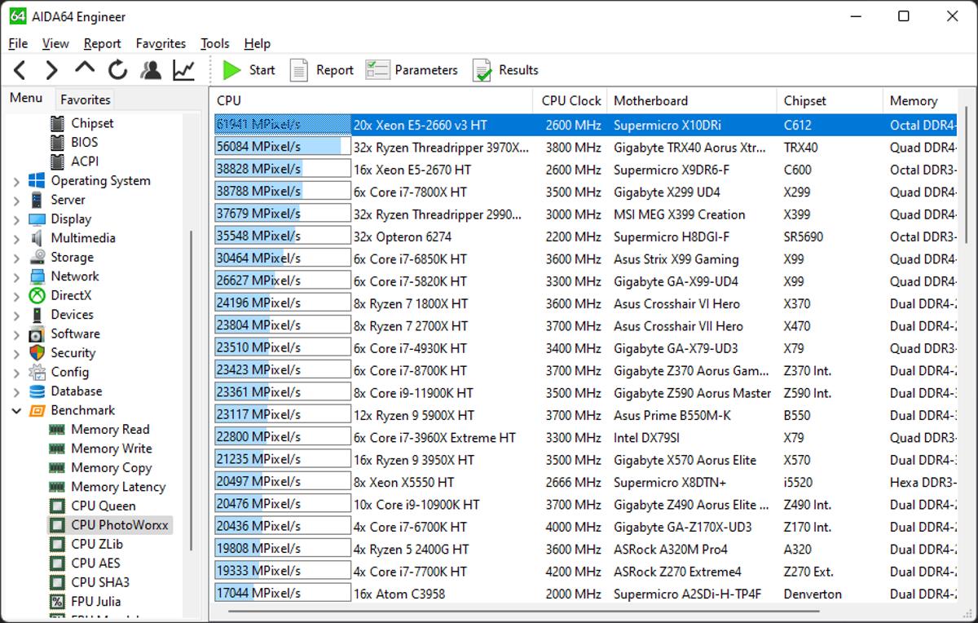Screen dimensions: 978x623
Task: Open the user profile icon in toolbar
Action: click(x=151, y=70)
